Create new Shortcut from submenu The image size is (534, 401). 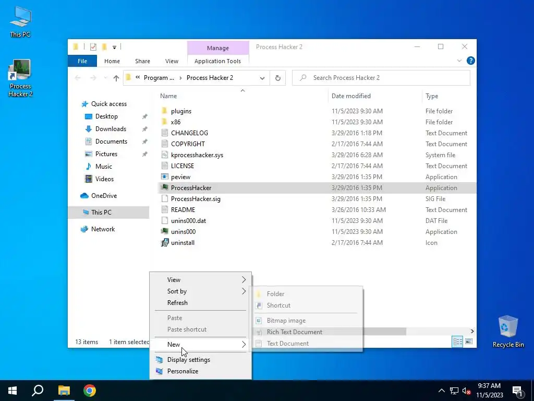(x=307, y=305)
